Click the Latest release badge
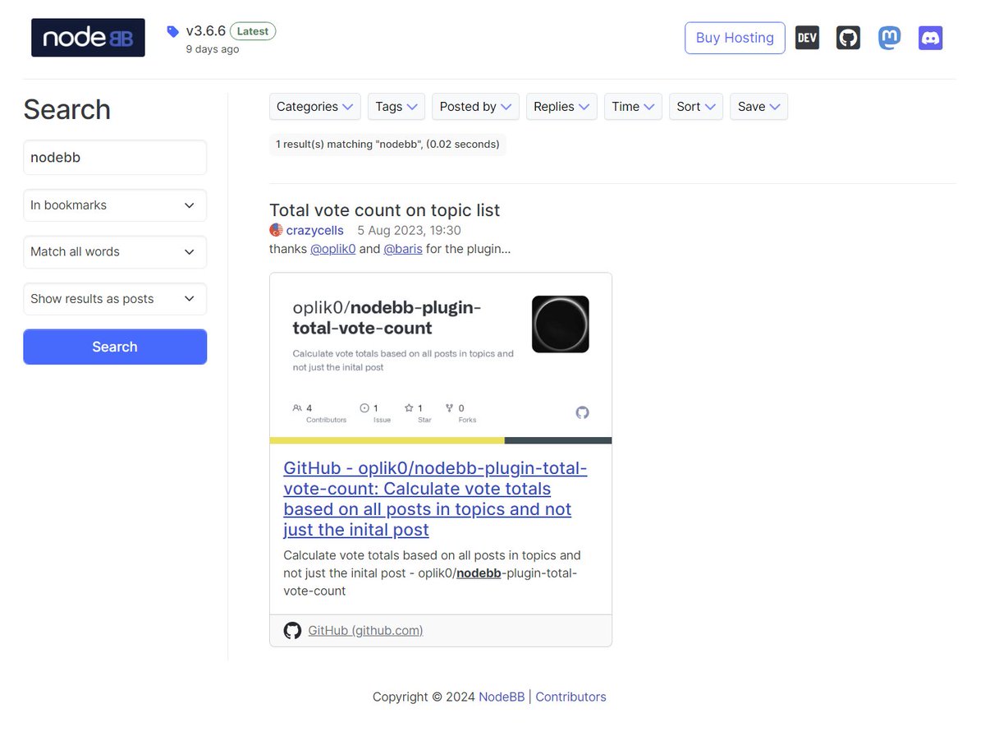This screenshot has width=985, height=736. coord(253,31)
